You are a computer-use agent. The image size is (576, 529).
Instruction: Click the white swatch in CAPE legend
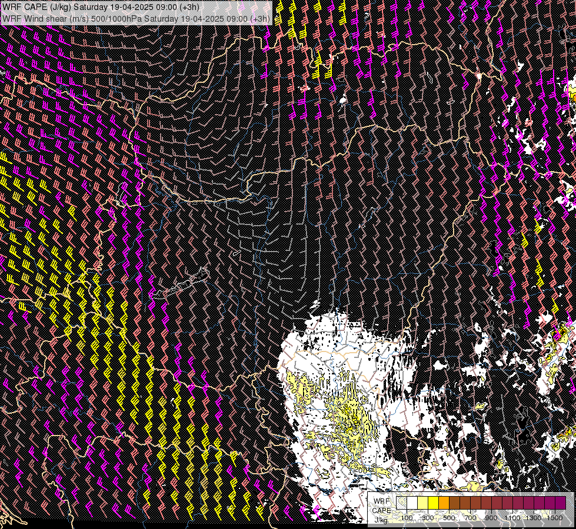click(412, 503)
